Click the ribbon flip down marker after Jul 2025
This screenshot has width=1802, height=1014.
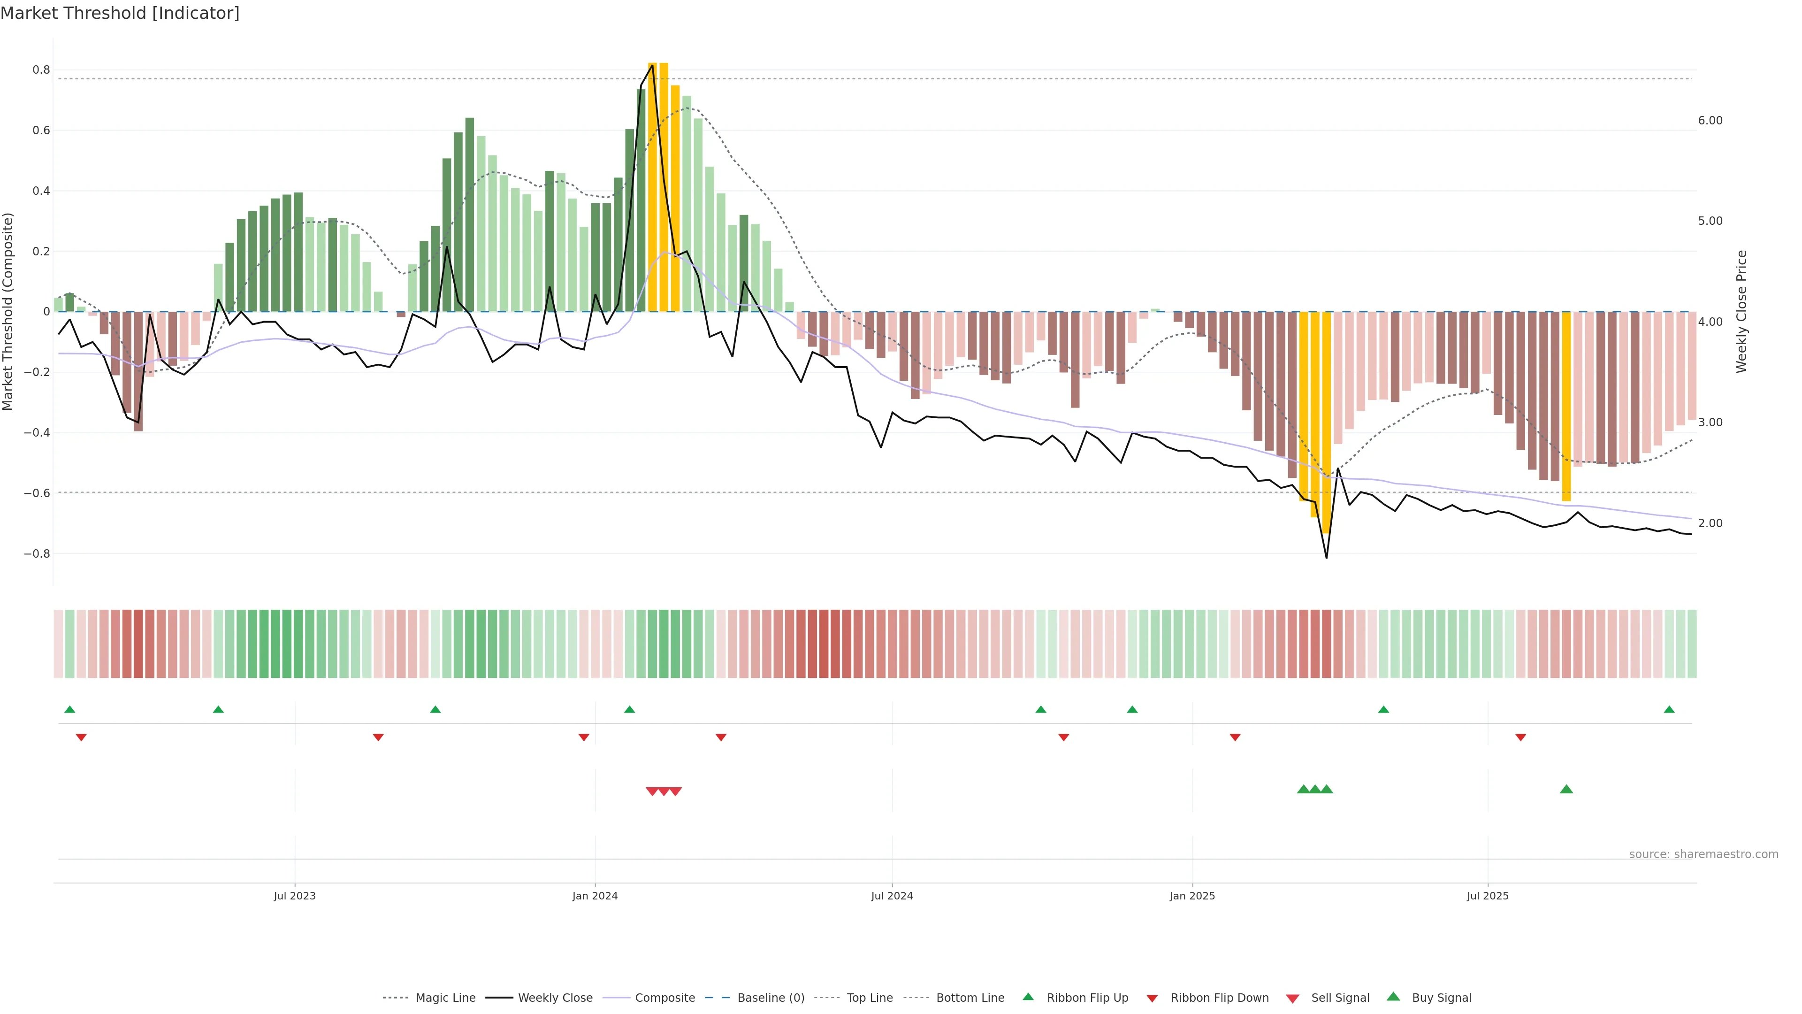1521,737
